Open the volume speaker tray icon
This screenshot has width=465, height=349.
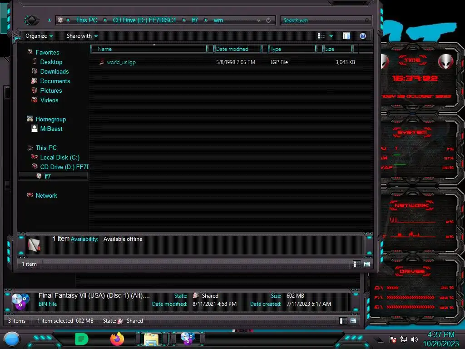click(415, 339)
